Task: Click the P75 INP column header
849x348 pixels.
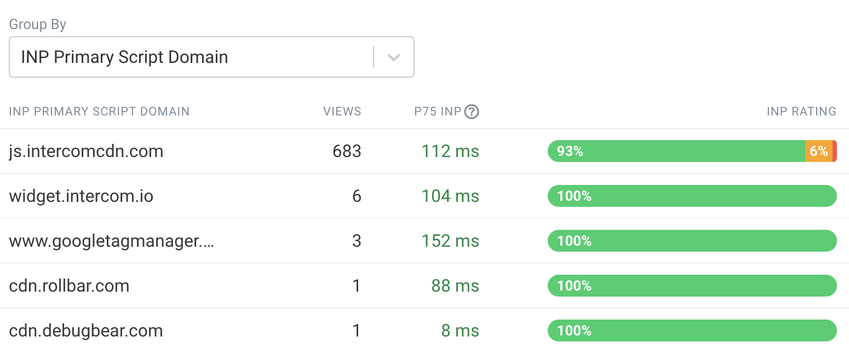Action: coord(438,112)
